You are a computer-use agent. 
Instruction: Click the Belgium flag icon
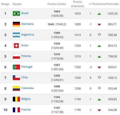(16, 99)
